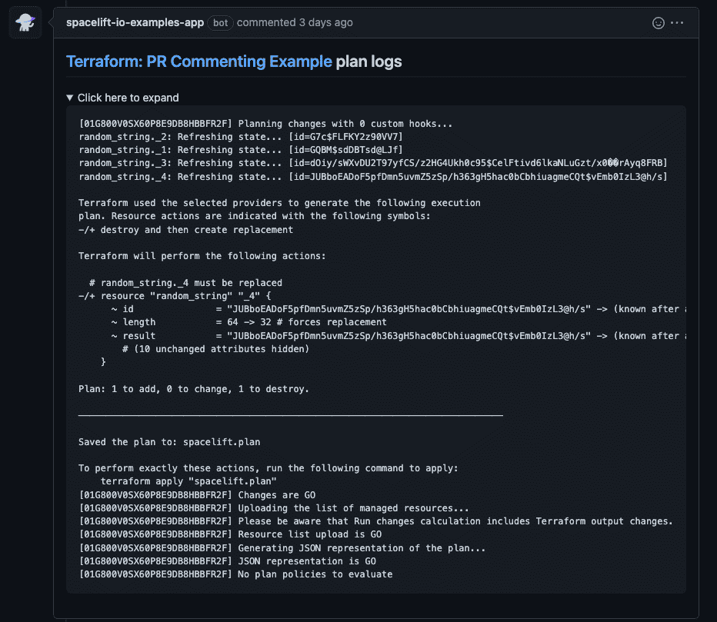The image size is (717, 622).
Task: Click 'JSON representation is GO' log line
Action: pos(228,561)
